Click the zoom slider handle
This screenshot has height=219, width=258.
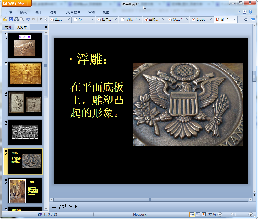tap(232, 215)
